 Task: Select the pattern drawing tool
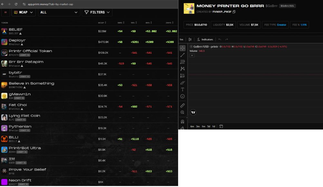pos(183,69)
